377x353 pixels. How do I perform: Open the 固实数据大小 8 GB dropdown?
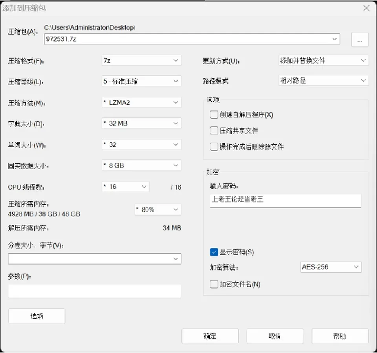tap(141, 165)
